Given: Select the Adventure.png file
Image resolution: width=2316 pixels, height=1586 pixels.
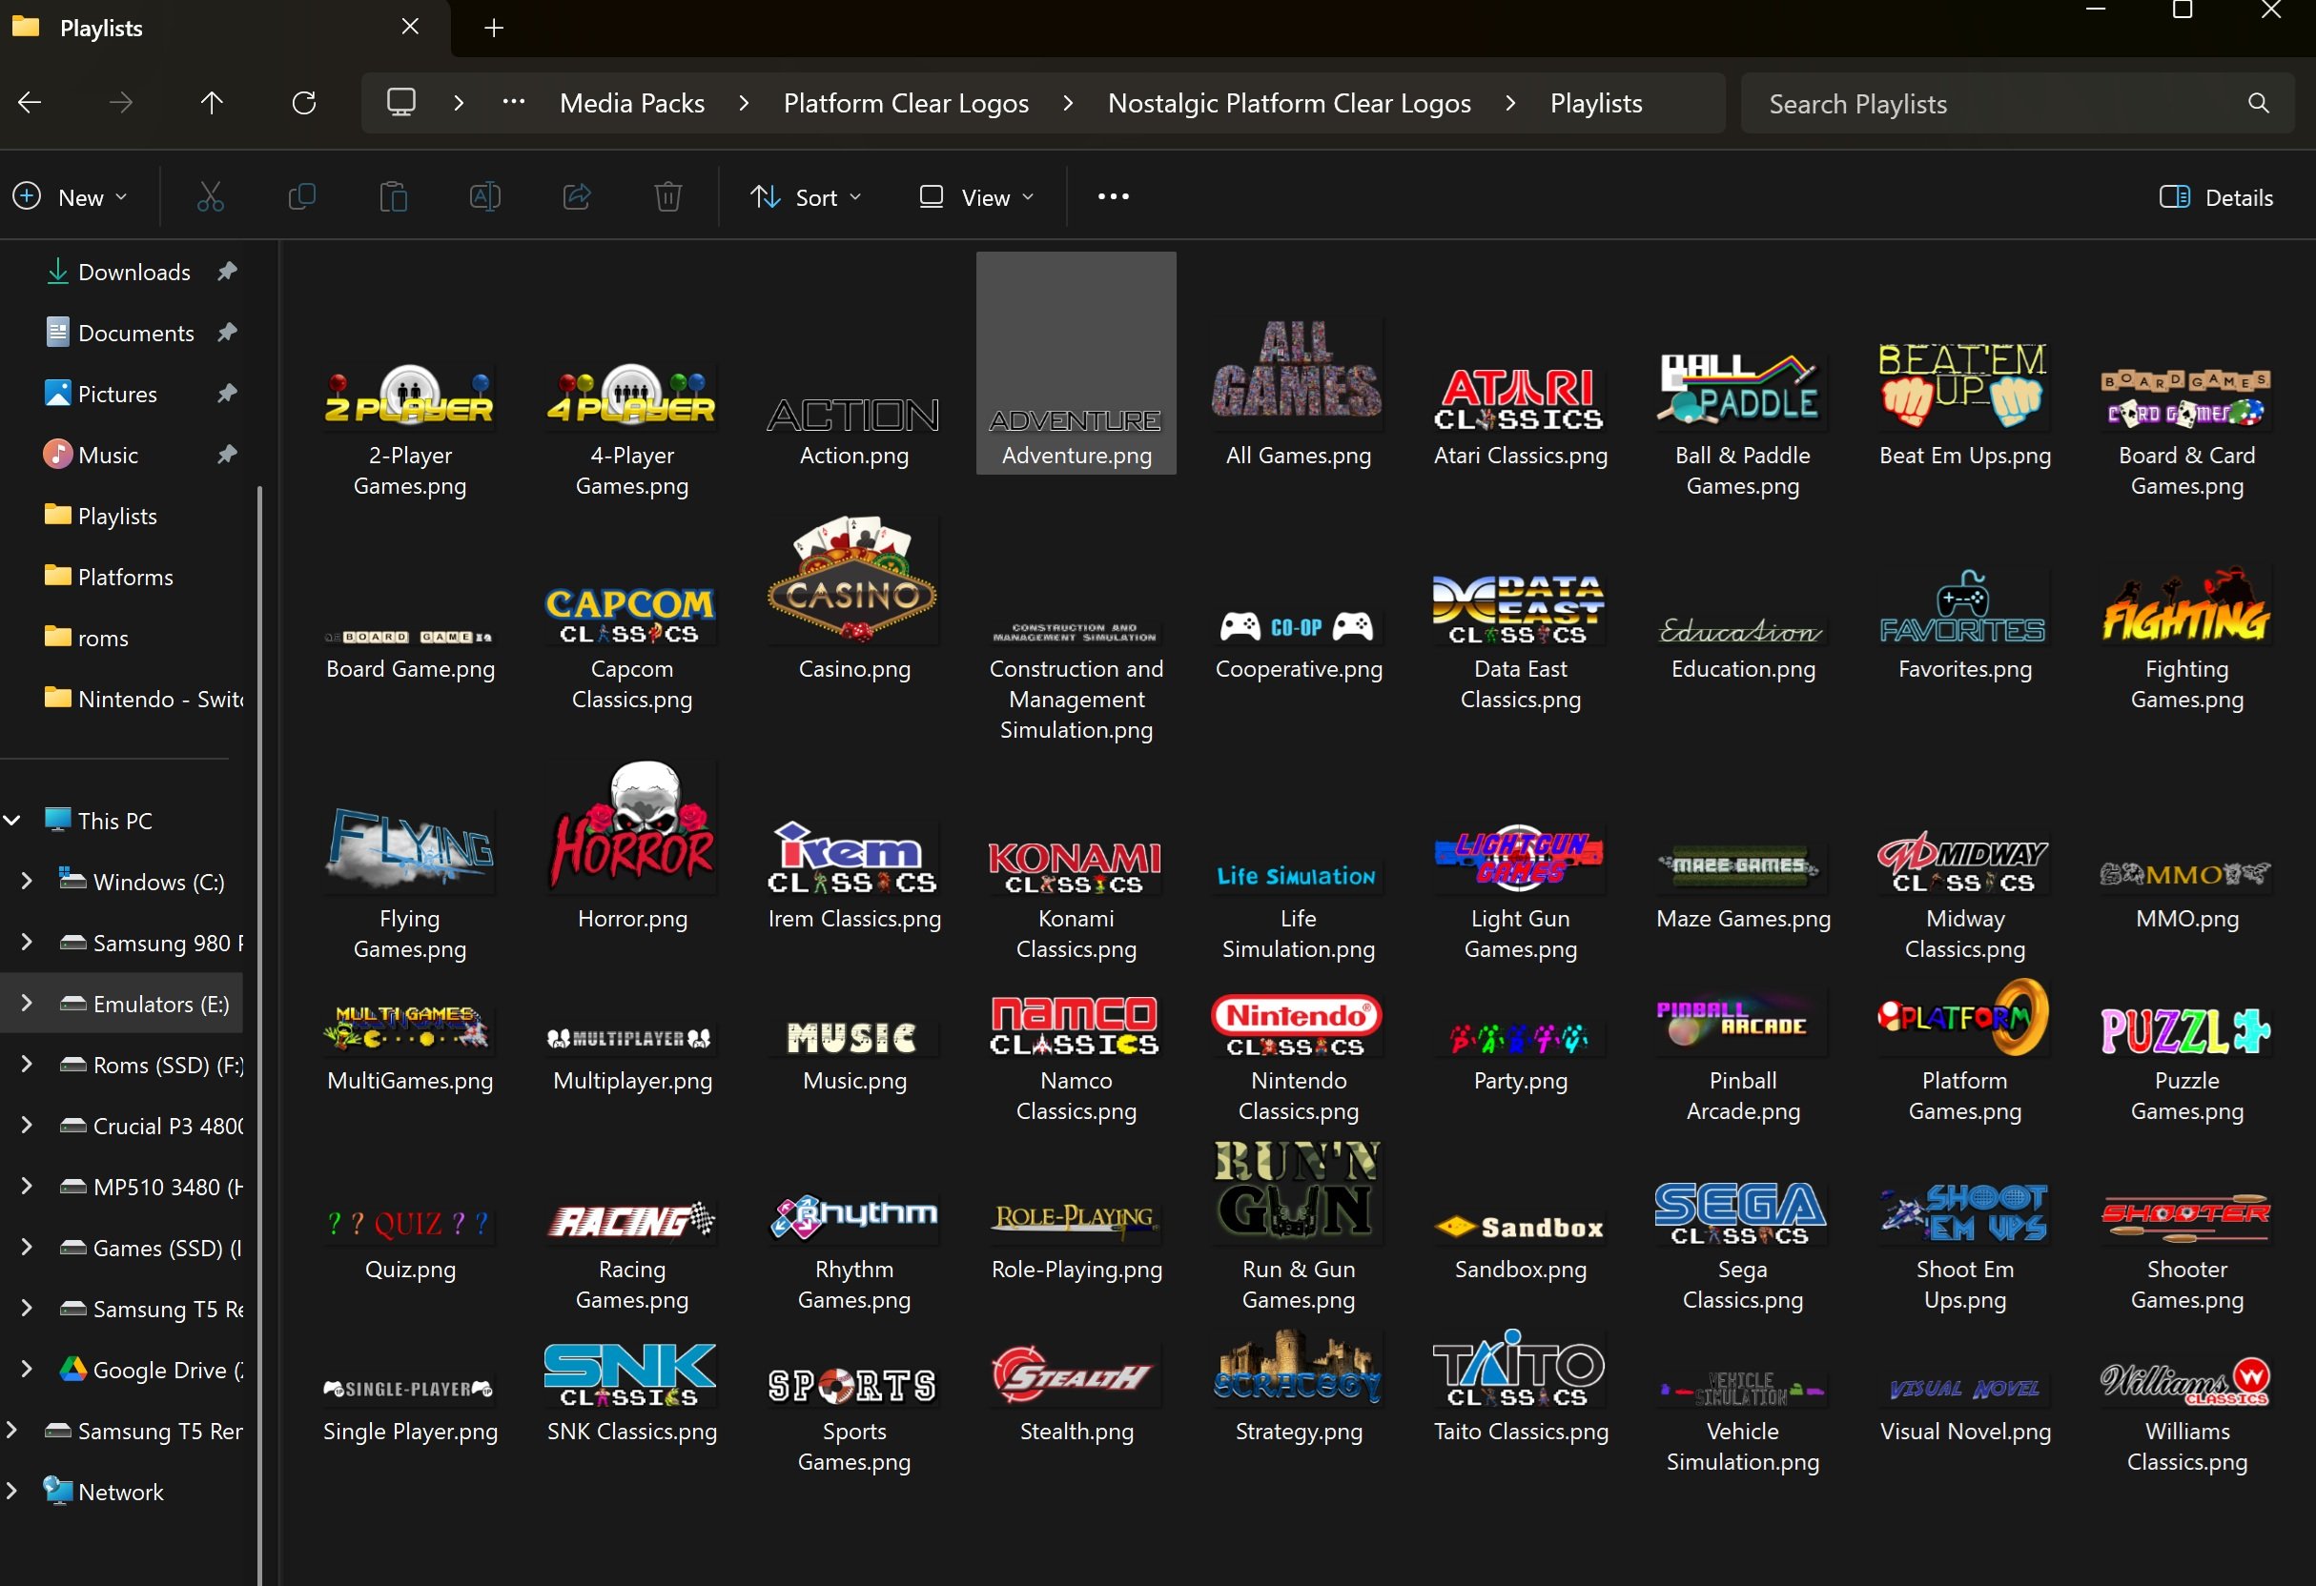Looking at the screenshot, I should [x=1076, y=362].
